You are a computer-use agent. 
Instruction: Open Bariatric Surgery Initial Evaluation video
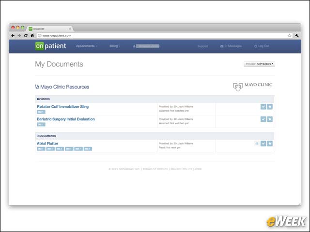pos(66,119)
